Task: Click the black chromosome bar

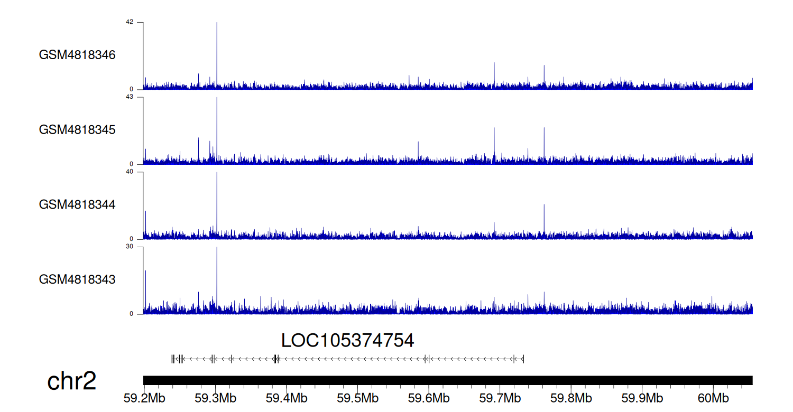Action: (447, 380)
